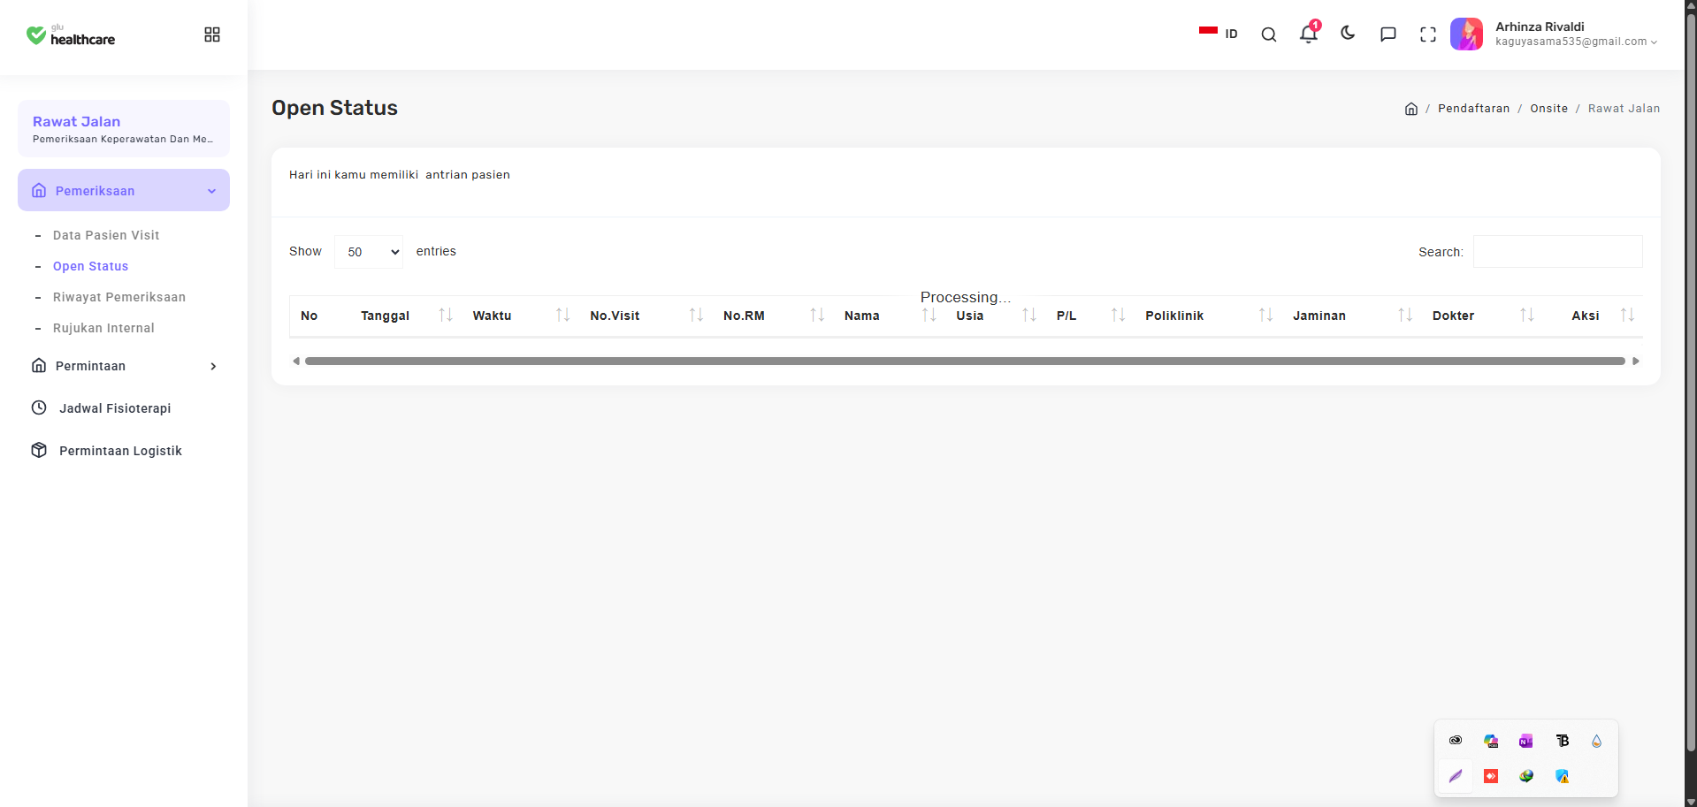Select Open Status submenu item

pyautogui.click(x=90, y=266)
